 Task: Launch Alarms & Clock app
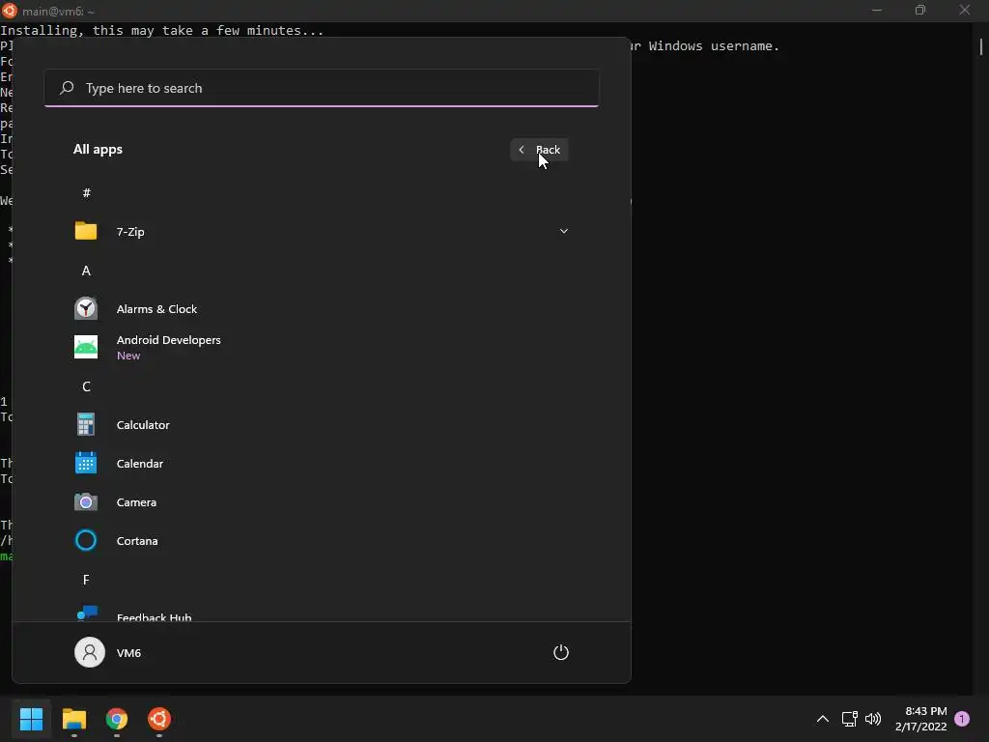[x=321, y=308]
